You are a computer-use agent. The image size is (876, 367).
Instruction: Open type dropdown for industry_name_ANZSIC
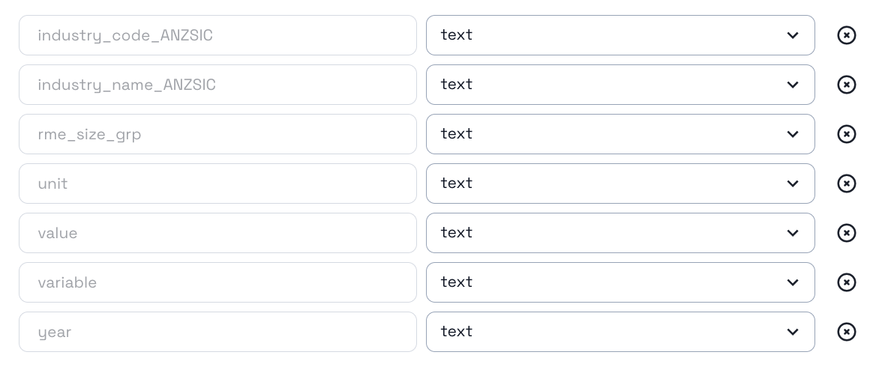619,85
